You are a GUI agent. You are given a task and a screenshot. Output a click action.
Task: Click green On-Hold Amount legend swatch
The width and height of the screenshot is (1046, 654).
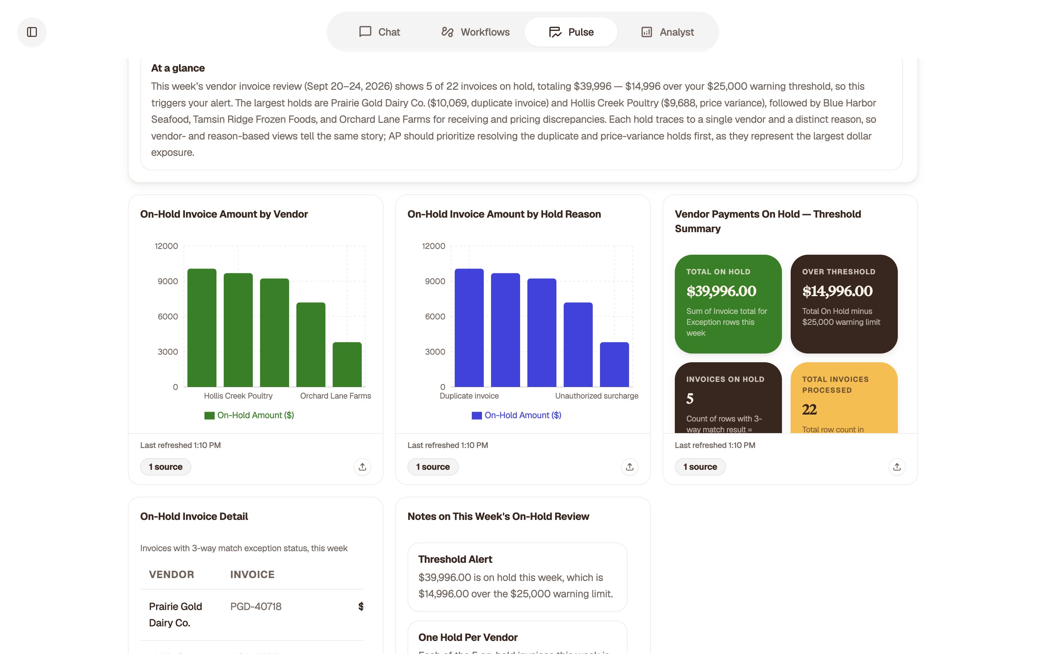[209, 416]
